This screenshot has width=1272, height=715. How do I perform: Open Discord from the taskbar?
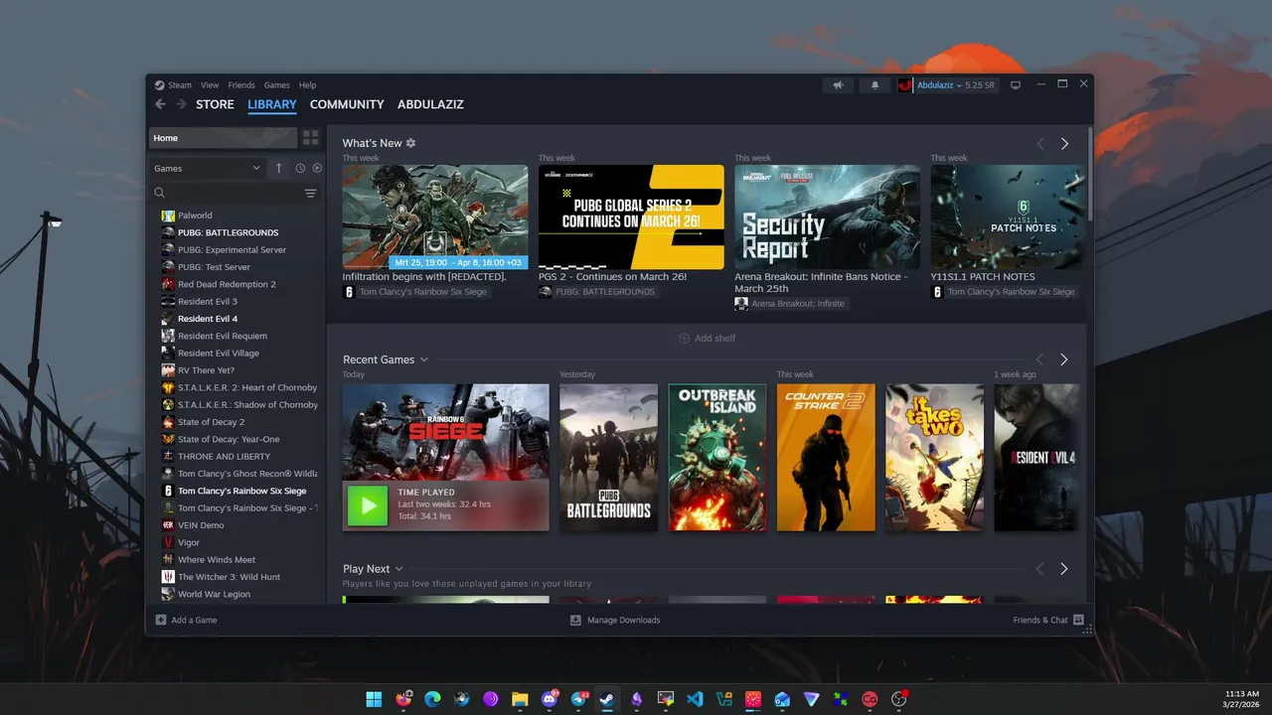click(x=549, y=699)
